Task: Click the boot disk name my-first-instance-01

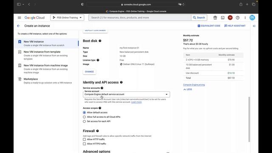Action: (x=129, y=48)
